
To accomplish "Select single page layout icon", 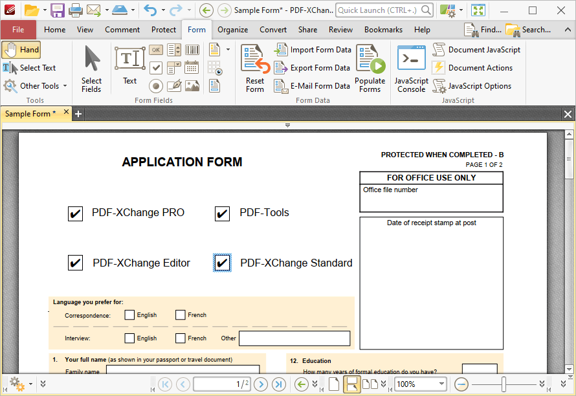I will pyautogui.click(x=333, y=384).
